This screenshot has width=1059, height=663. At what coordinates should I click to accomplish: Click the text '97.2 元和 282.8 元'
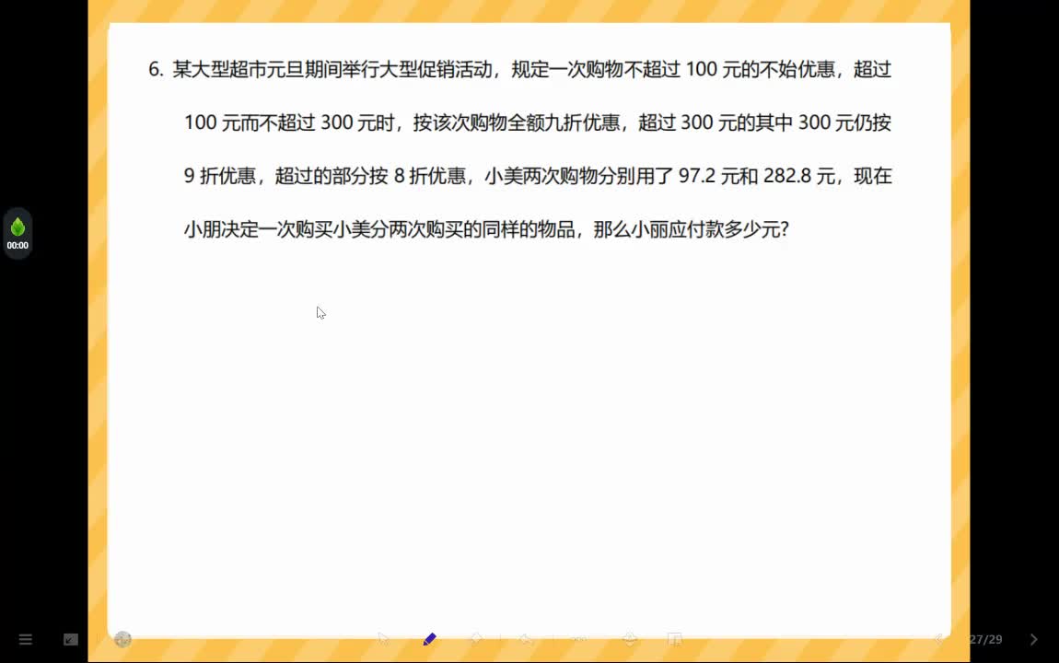757,176
